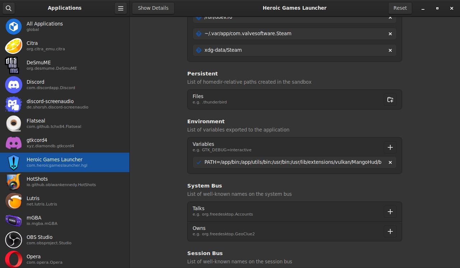
Task: Click the Files row label
Action: click(x=198, y=96)
